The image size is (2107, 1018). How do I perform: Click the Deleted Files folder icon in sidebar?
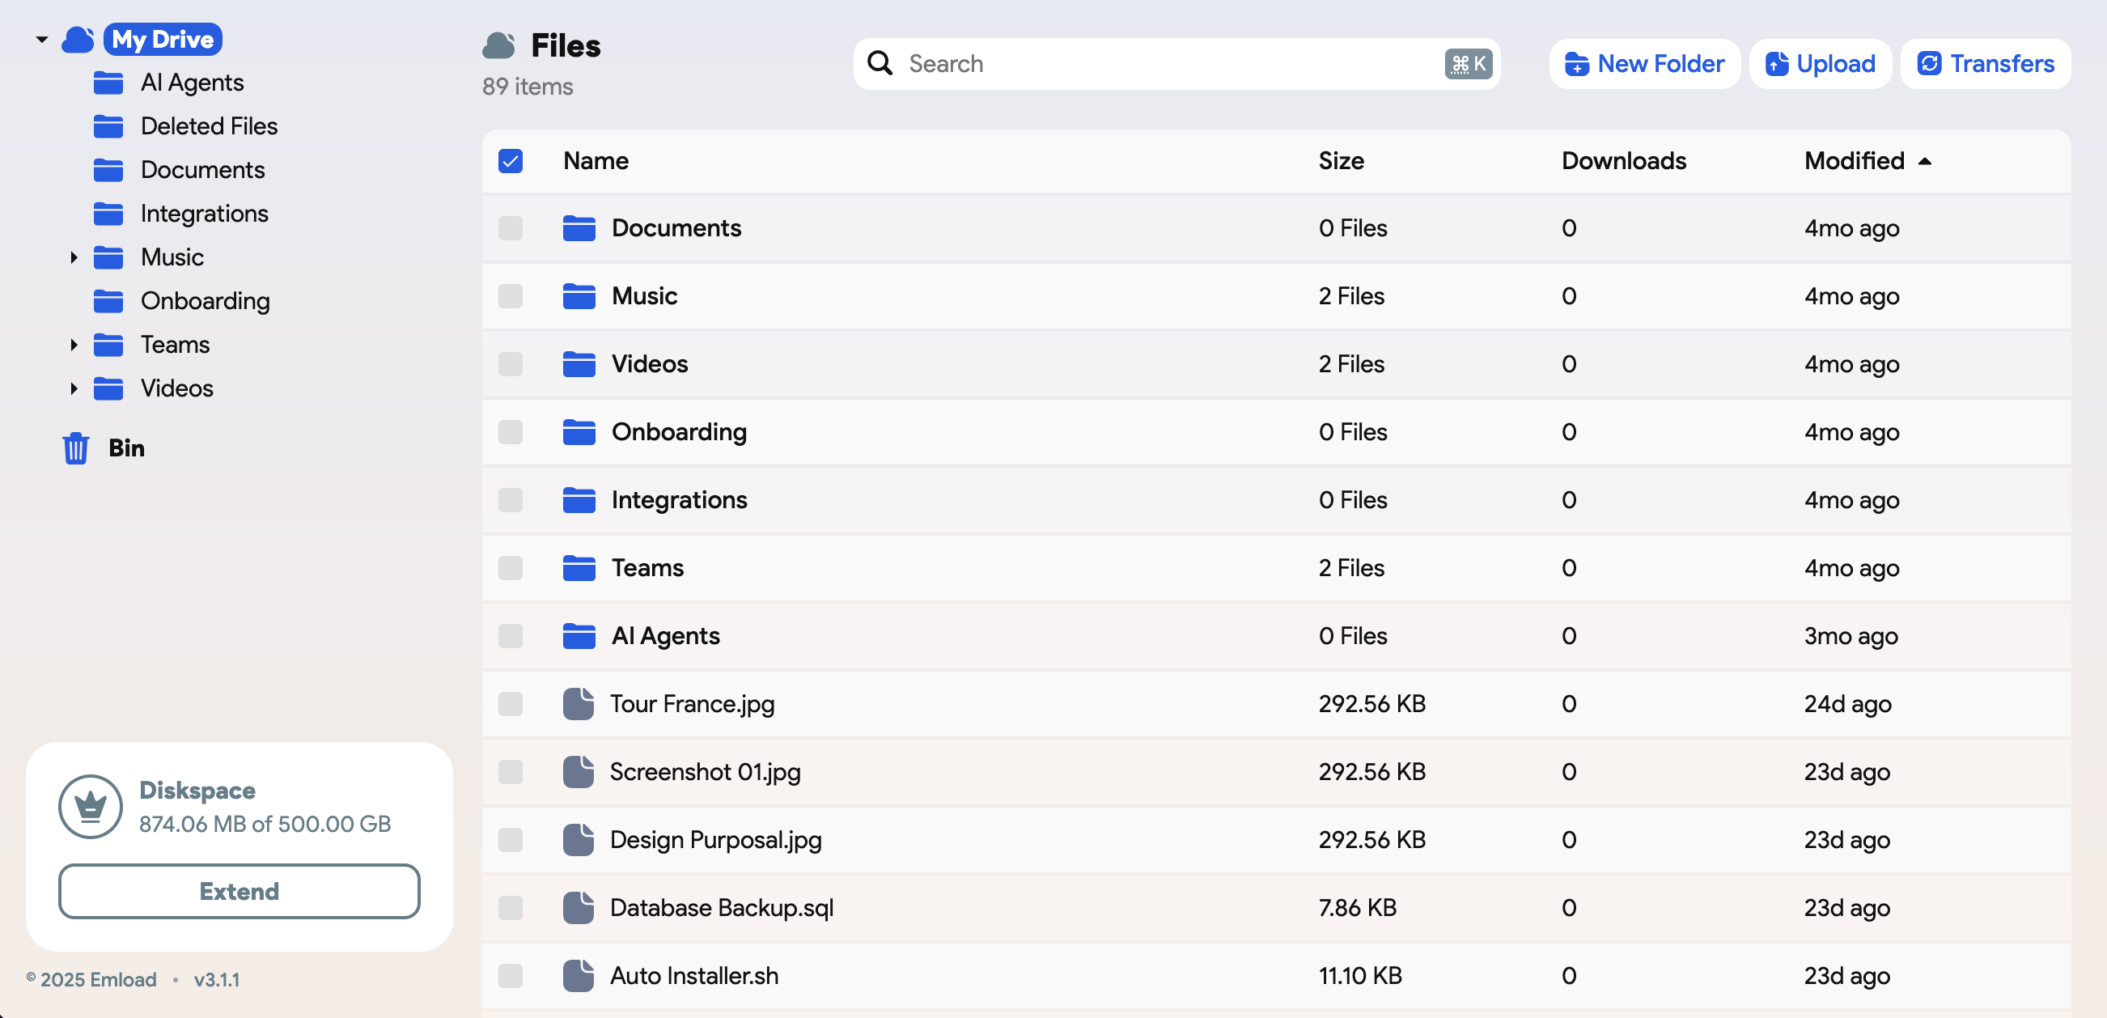[108, 126]
